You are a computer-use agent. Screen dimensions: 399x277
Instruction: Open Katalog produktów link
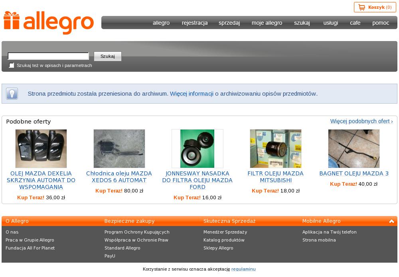224,240
